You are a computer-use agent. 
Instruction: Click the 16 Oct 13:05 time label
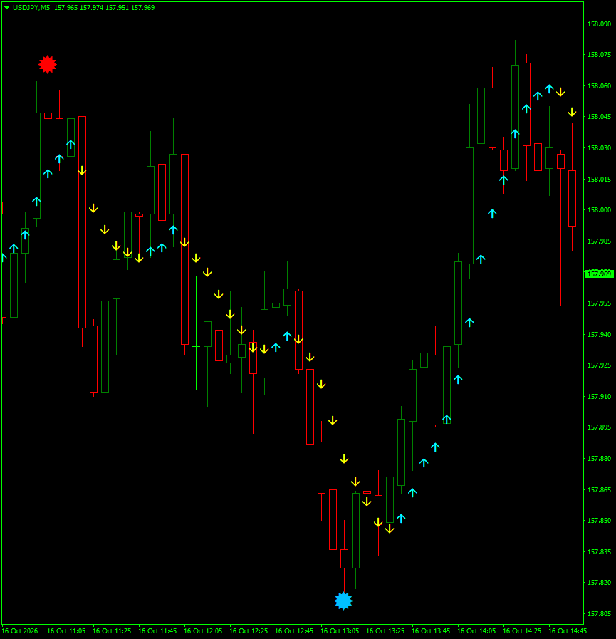point(340,631)
